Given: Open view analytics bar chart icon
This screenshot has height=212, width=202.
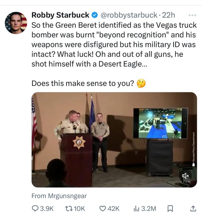Looking at the screenshot, I should click(x=137, y=209).
